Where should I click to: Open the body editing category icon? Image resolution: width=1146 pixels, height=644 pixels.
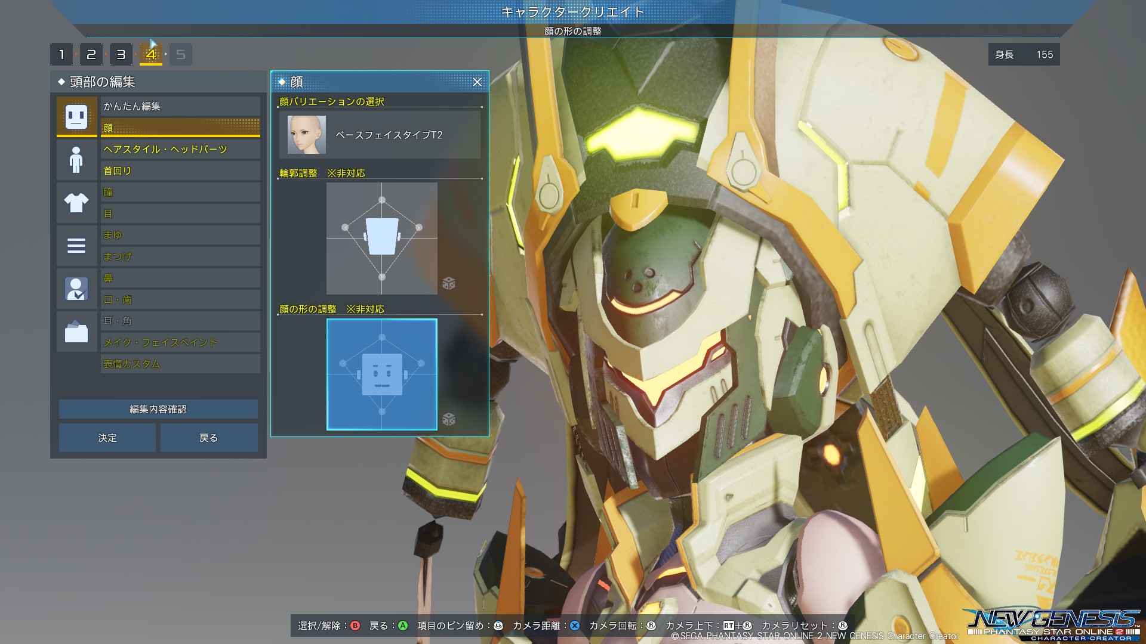coord(76,159)
